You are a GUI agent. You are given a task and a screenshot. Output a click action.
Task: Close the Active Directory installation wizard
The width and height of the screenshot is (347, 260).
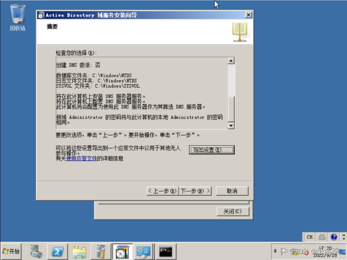tap(249, 15)
